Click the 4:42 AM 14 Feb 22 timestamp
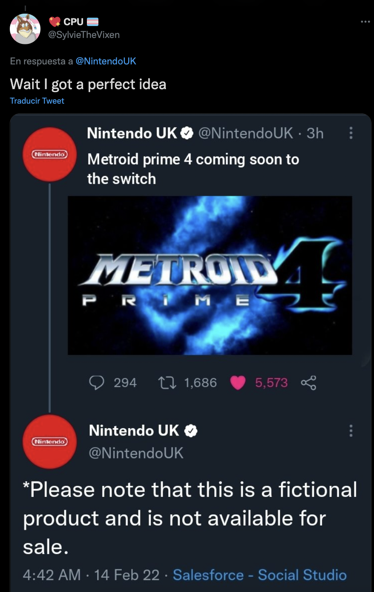Image resolution: width=374 pixels, height=592 pixels. pos(91,575)
